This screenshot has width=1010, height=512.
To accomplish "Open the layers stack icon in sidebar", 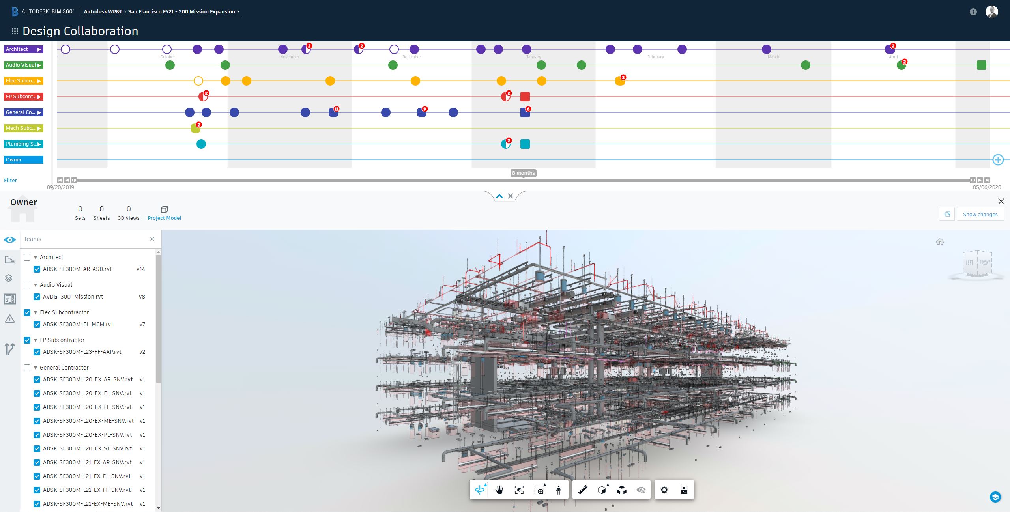I will pos(9,278).
